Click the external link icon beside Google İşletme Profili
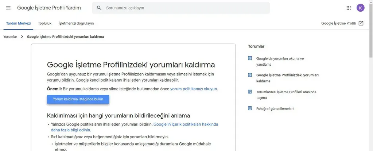 coord(361,23)
